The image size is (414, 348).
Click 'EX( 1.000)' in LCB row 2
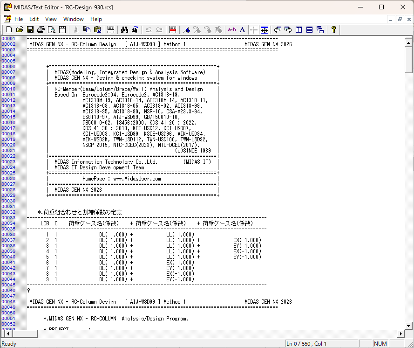point(247,240)
